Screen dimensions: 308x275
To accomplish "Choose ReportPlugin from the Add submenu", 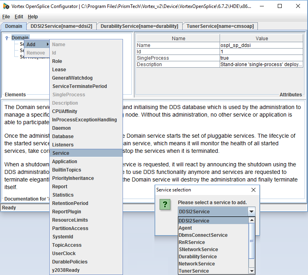I will 86,212.
